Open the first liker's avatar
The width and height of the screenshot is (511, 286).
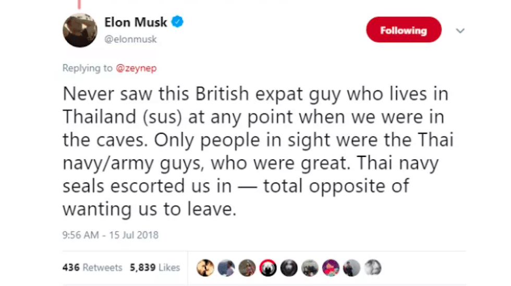click(x=205, y=268)
